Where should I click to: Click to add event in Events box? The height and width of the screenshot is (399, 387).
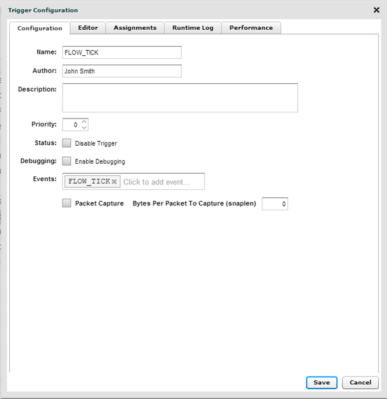point(161,182)
